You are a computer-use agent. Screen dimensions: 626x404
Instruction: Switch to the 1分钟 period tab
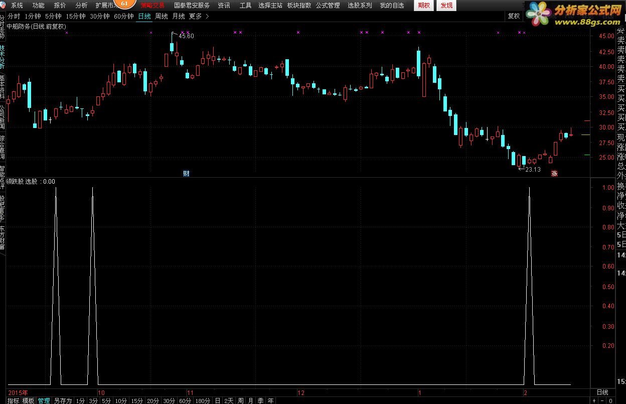[33, 16]
